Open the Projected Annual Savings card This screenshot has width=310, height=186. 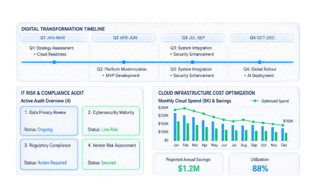click(188, 164)
